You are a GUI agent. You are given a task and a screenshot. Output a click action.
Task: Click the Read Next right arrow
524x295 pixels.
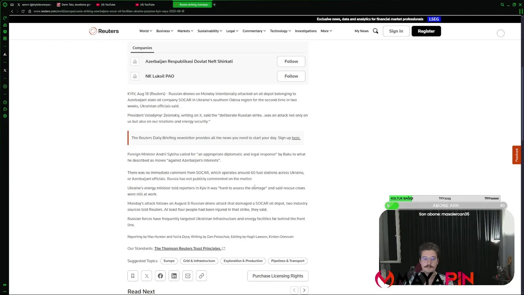(x=304, y=290)
